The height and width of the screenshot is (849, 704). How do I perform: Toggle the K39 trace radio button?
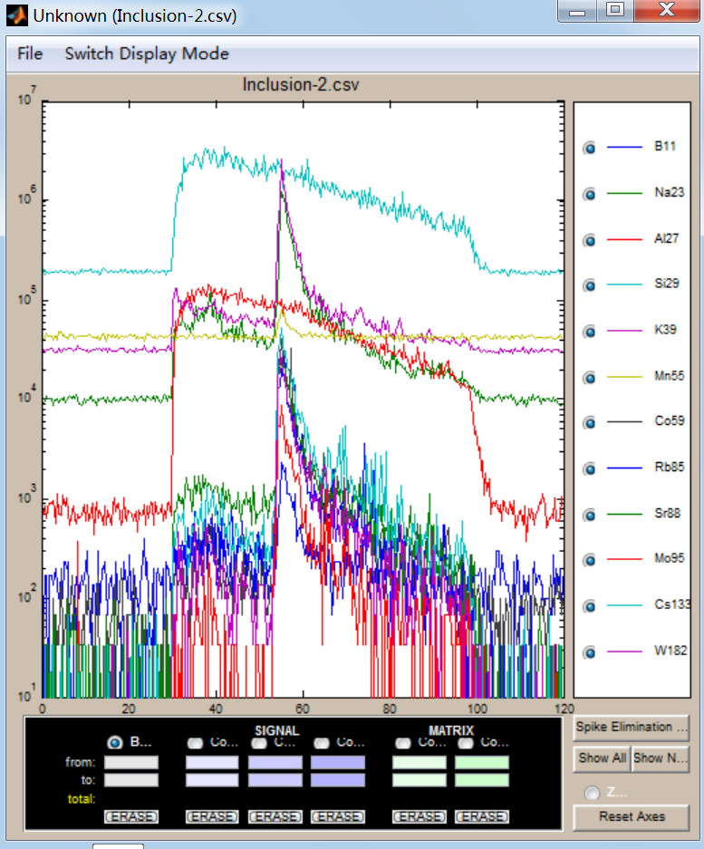pos(589,332)
